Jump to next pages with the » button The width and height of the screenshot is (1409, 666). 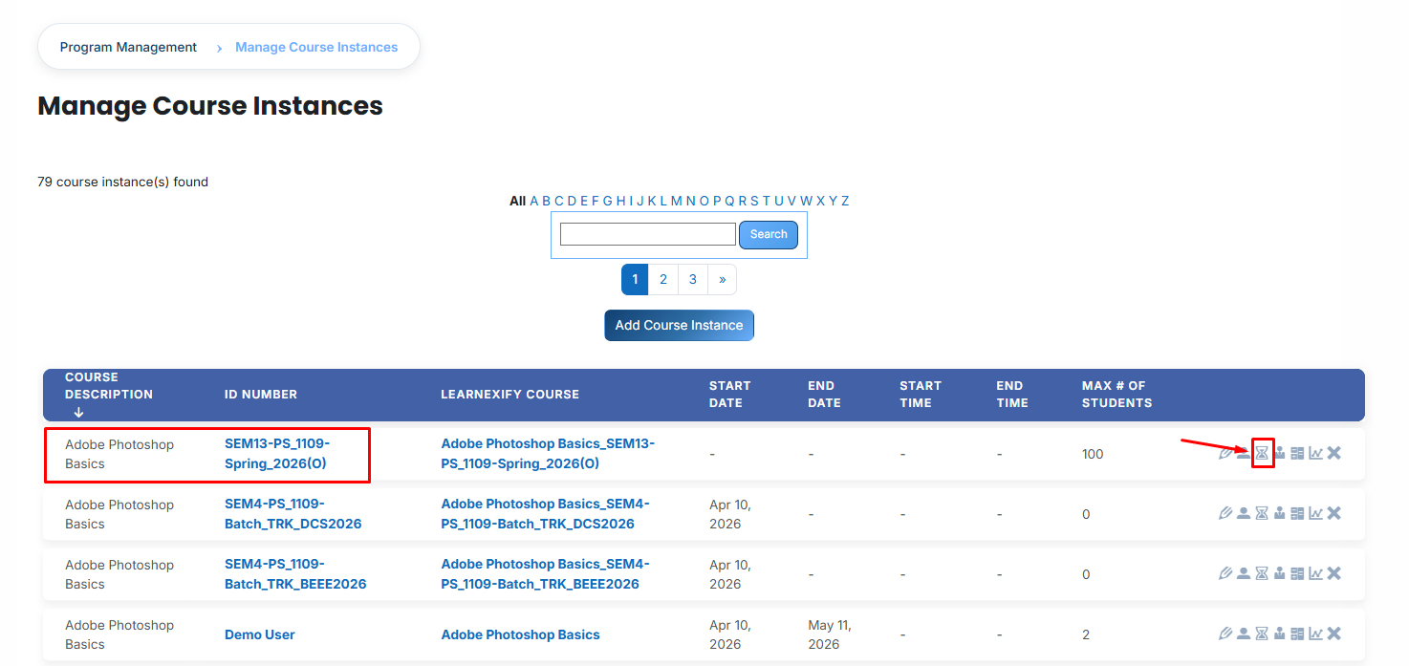(722, 280)
